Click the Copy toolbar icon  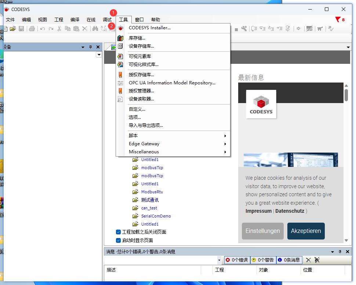coord(68,29)
